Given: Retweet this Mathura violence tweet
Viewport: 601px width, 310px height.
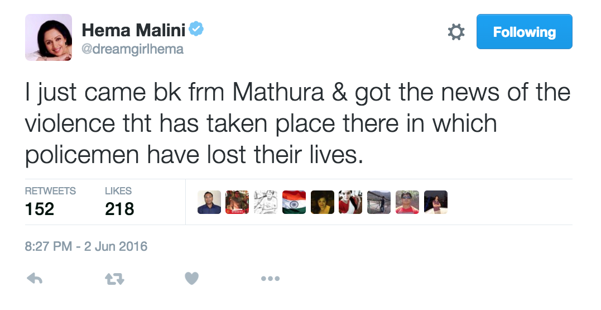Looking at the screenshot, I should point(113,278).
